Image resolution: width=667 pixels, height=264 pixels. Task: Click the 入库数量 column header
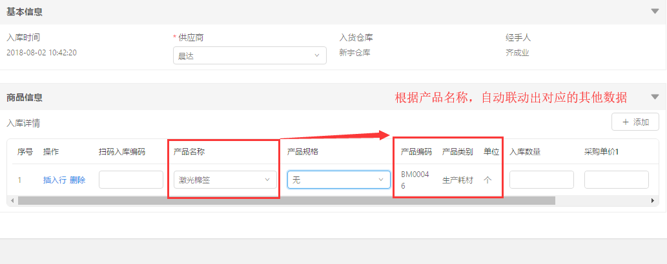tap(525, 152)
